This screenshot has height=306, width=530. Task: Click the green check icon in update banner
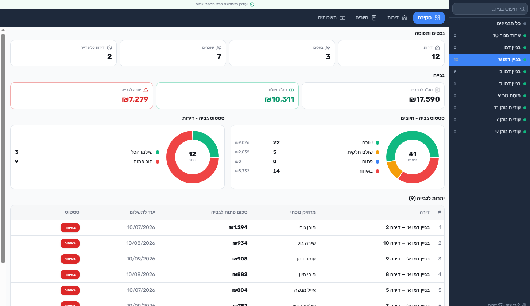point(252,4)
